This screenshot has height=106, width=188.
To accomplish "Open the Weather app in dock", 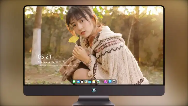I will coord(78,82).
